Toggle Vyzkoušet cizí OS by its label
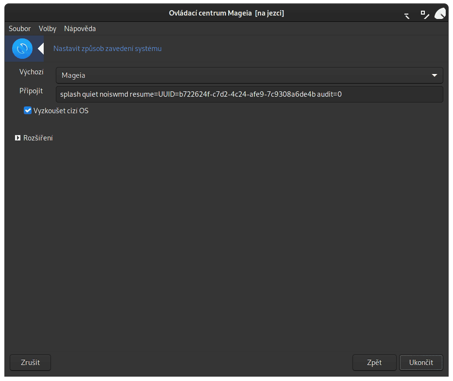This screenshot has width=453, height=381. pyautogui.click(x=60, y=110)
